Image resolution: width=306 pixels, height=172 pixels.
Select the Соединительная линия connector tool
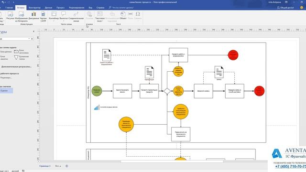76,17
